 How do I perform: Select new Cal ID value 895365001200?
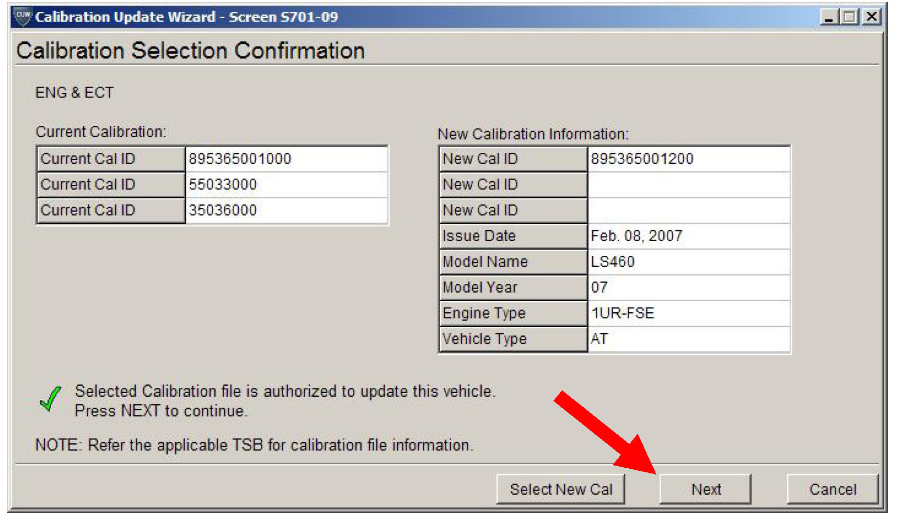642,159
